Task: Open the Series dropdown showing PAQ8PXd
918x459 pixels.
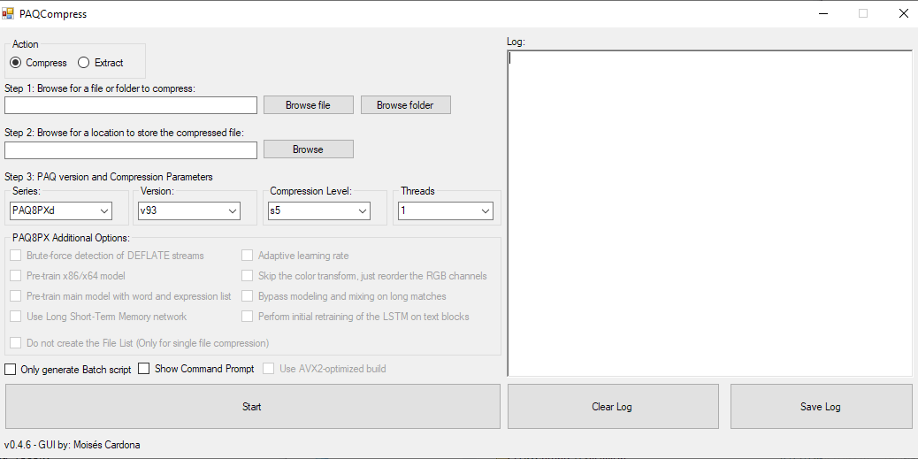Action: tap(61, 211)
